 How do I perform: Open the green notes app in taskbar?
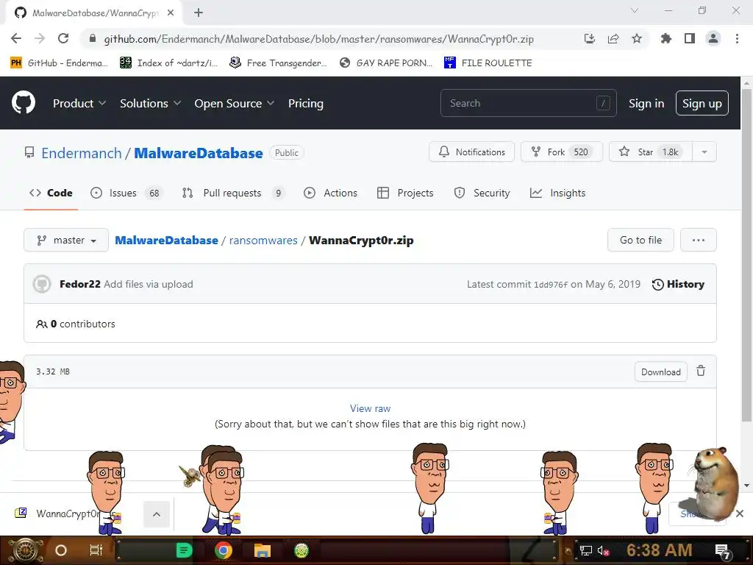(x=184, y=550)
